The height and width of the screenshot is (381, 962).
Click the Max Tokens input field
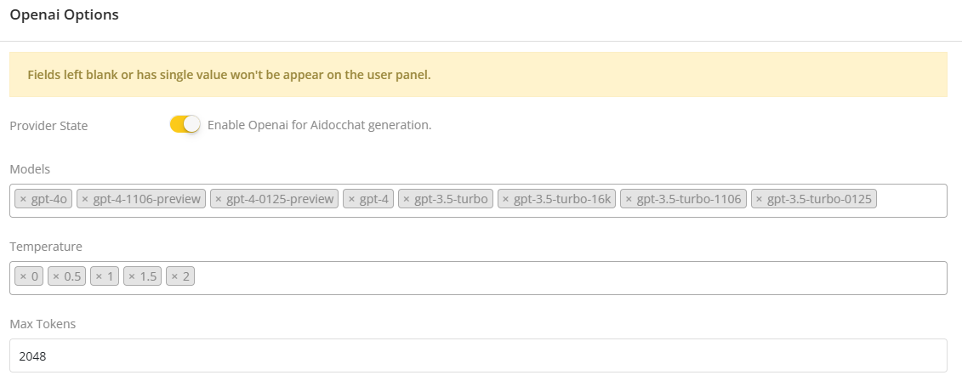(478, 356)
